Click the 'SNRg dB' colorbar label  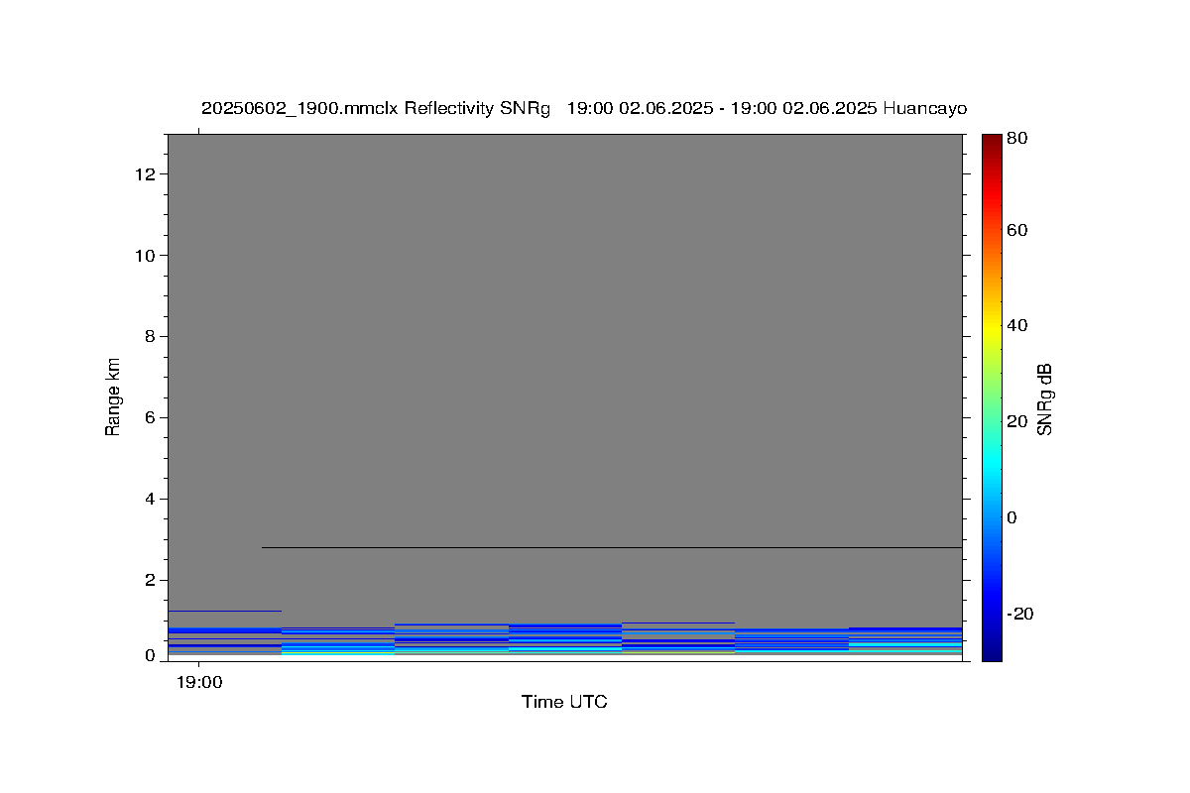pos(1044,398)
